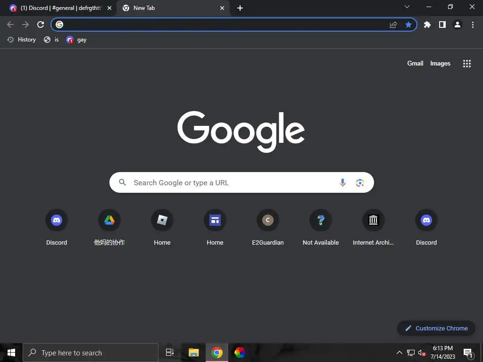Open a new tab with the plus button
The image size is (483, 362).
tap(240, 8)
